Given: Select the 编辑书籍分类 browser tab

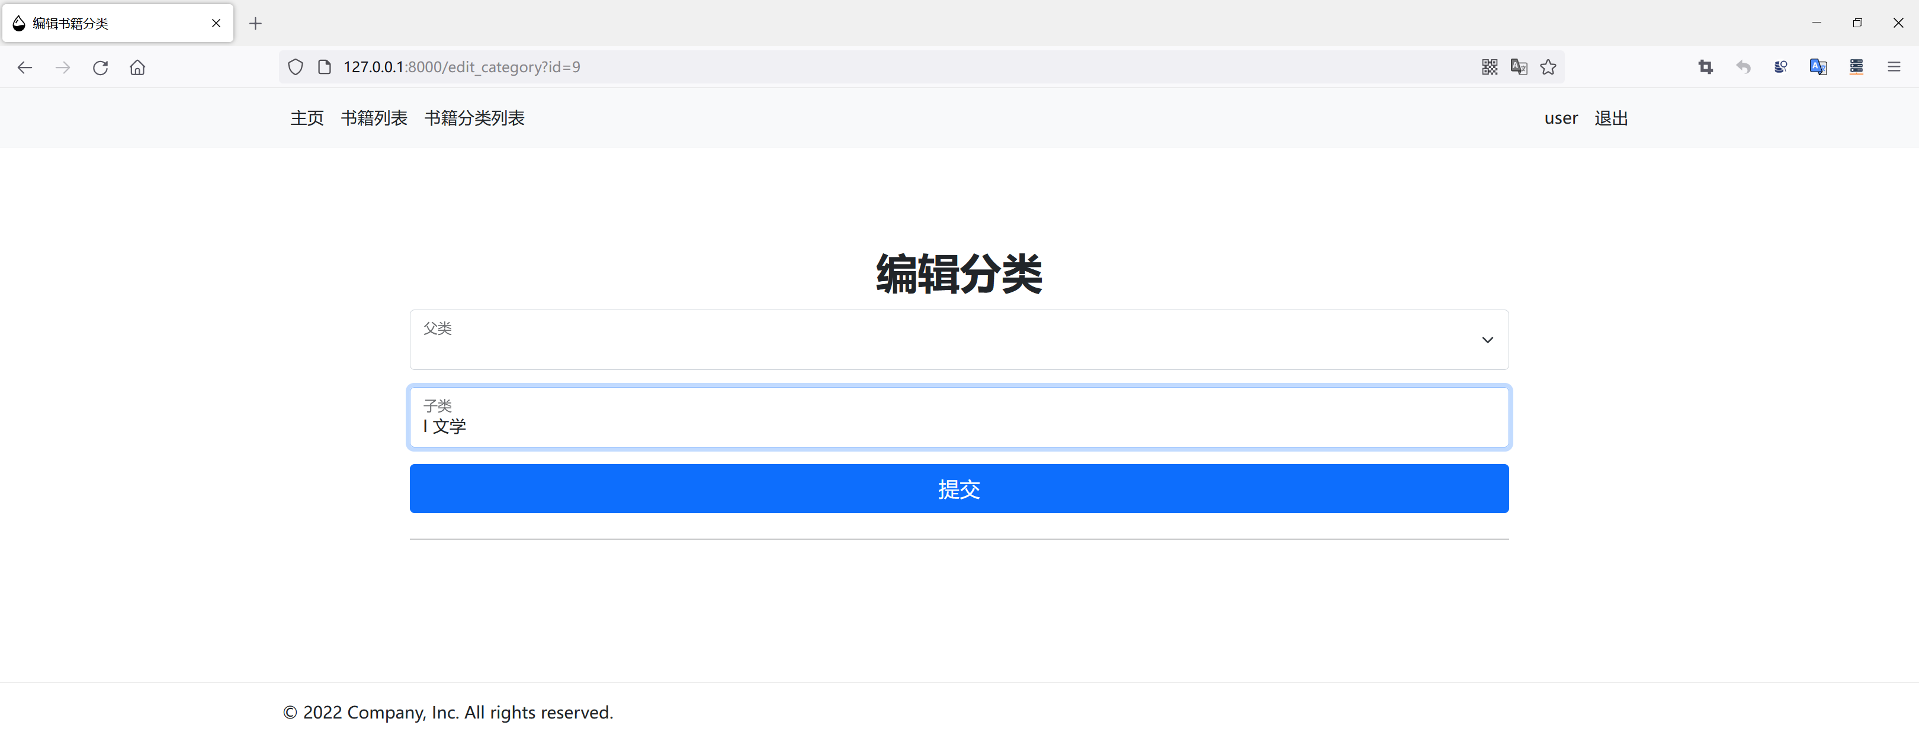Looking at the screenshot, I should (118, 23).
